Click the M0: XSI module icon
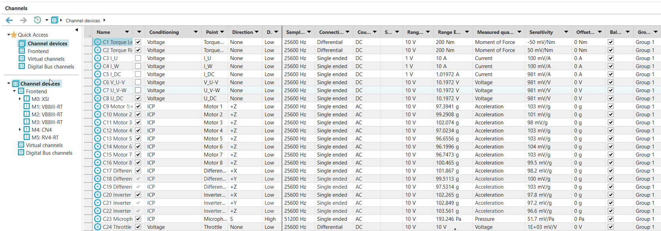661x231 pixels. pyautogui.click(x=27, y=99)
